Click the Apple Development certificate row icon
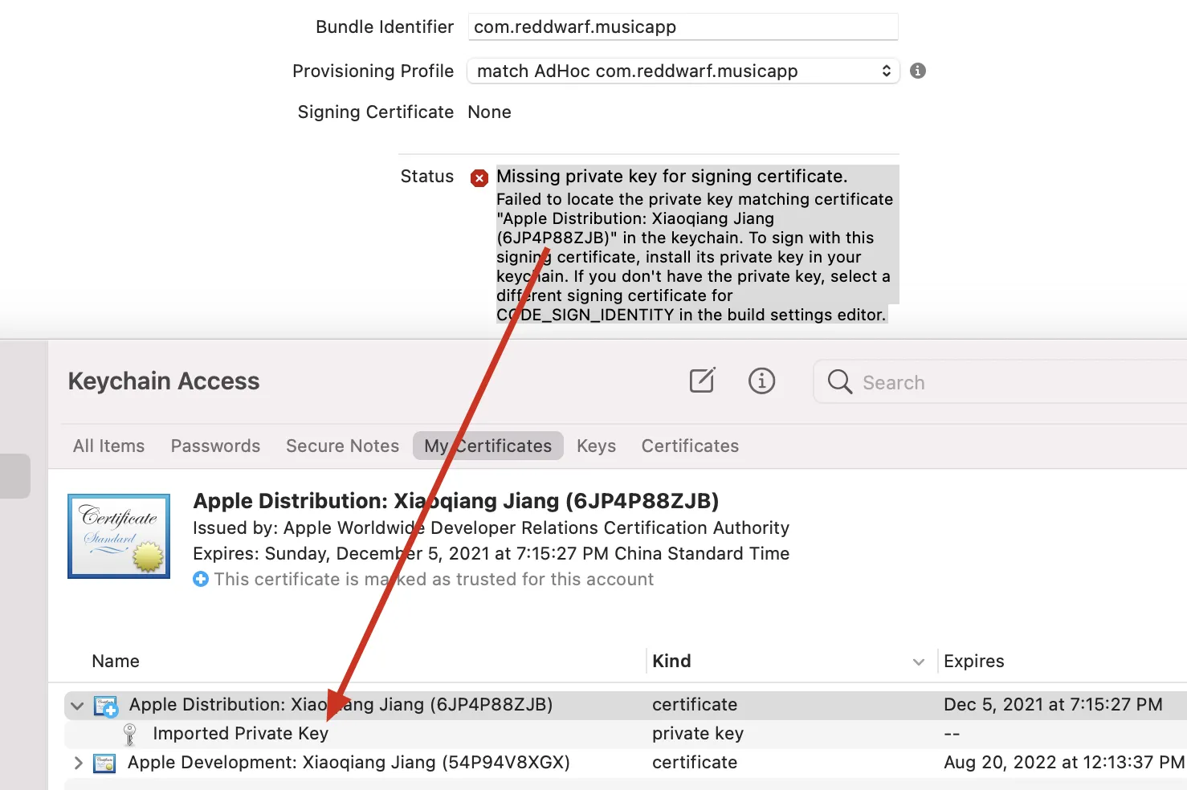This screenshot has width=1187, height=790. (104, 763)
